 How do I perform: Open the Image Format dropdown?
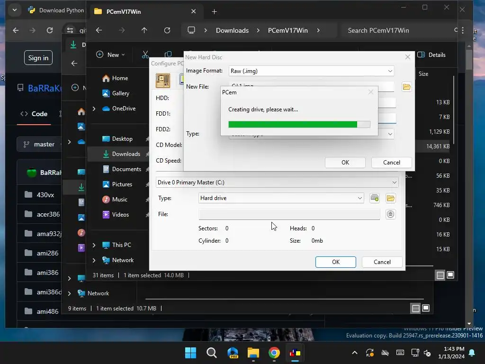[x=390, y=71]
